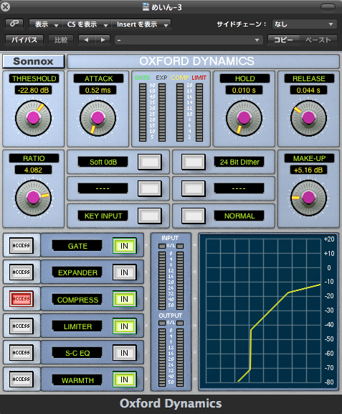Click the window zoom pill button
The image size is (342, 414).
[x=328, y=7]
